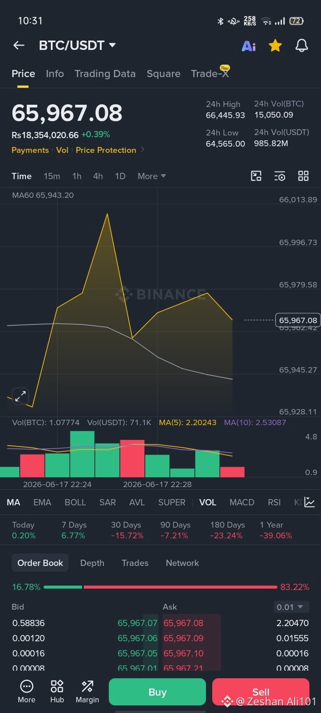The height and width of the screenshot is (713, 321).
Task: Open the Trading Data tab
Action: [x=105, y=74]
